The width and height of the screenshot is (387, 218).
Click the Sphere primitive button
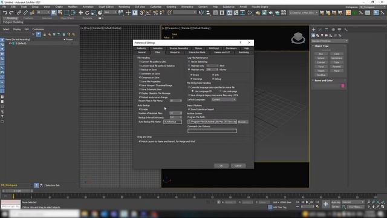[x=321, y=58]
